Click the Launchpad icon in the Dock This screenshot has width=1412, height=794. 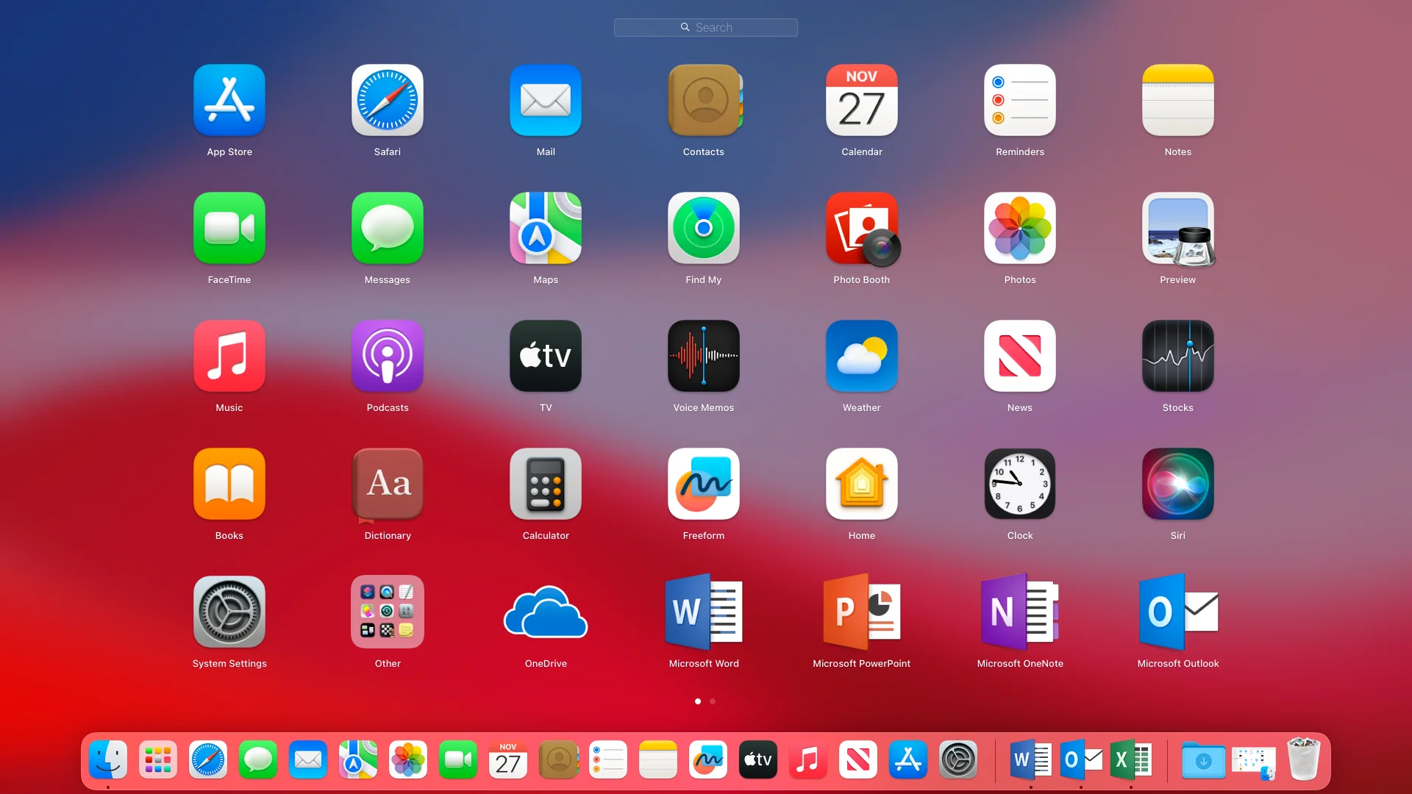click(x=158, y=759)
